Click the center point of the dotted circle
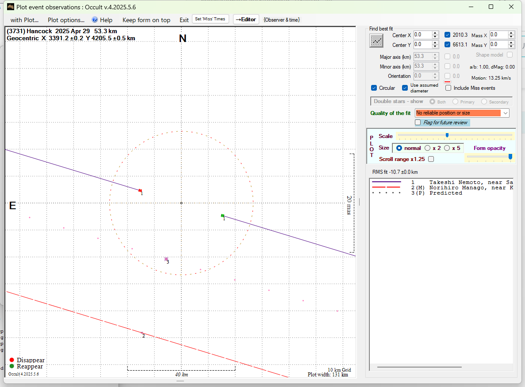525x387 pixels. pos(181,203)
